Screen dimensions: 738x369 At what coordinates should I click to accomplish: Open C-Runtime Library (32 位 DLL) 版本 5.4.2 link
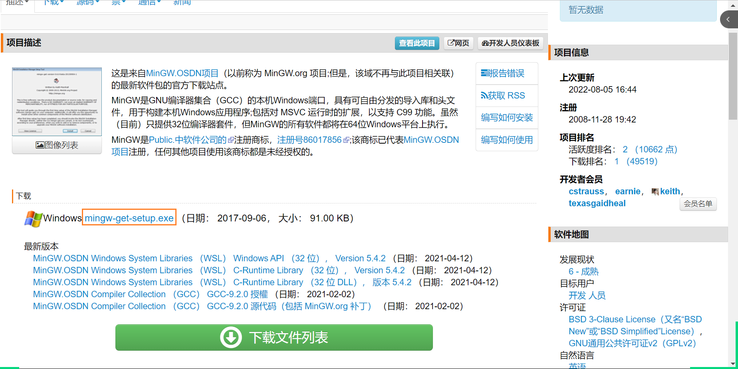click(222, 282)
